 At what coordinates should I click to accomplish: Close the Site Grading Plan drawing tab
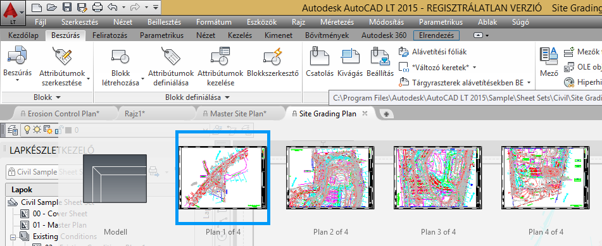[x=365, y=114]
